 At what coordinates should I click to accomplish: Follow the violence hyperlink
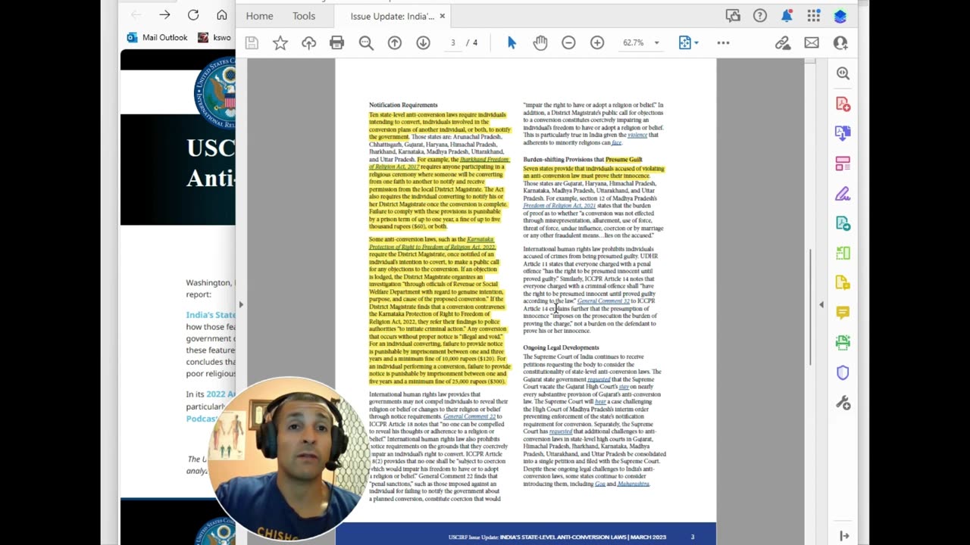637,135
